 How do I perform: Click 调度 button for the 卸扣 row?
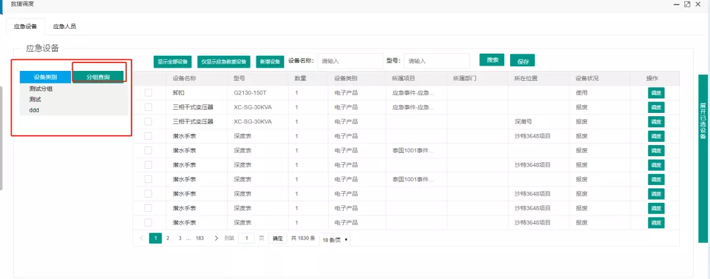655,93
